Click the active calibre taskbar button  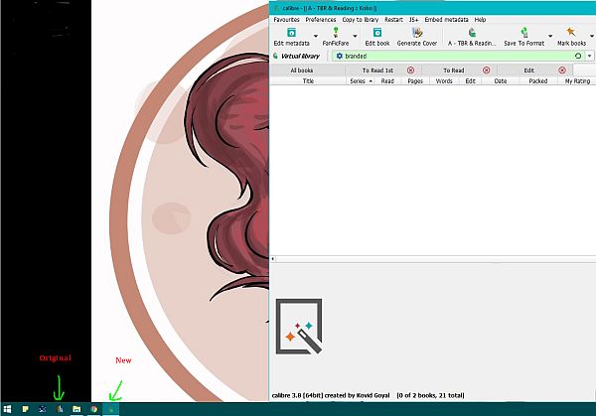pos(111,409)
